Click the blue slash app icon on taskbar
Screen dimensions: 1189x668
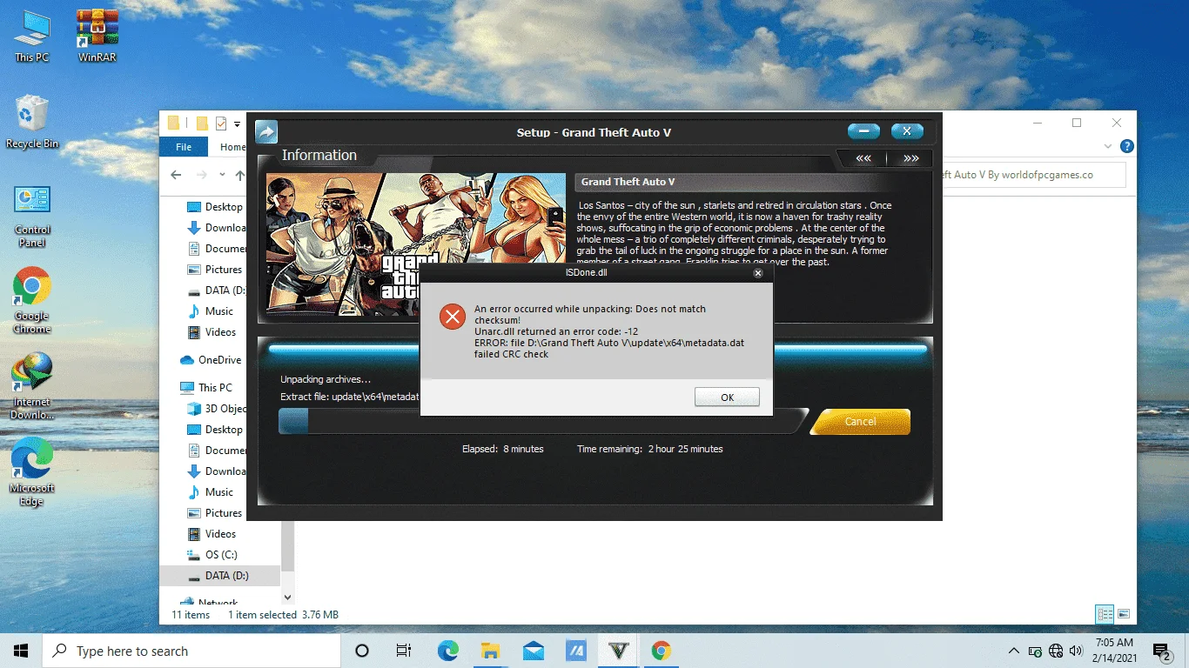[576, 651]
